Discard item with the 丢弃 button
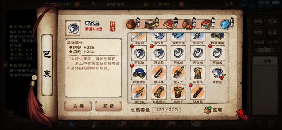The width and height of the screenshot is (282, 130). (x=78, y=106)
